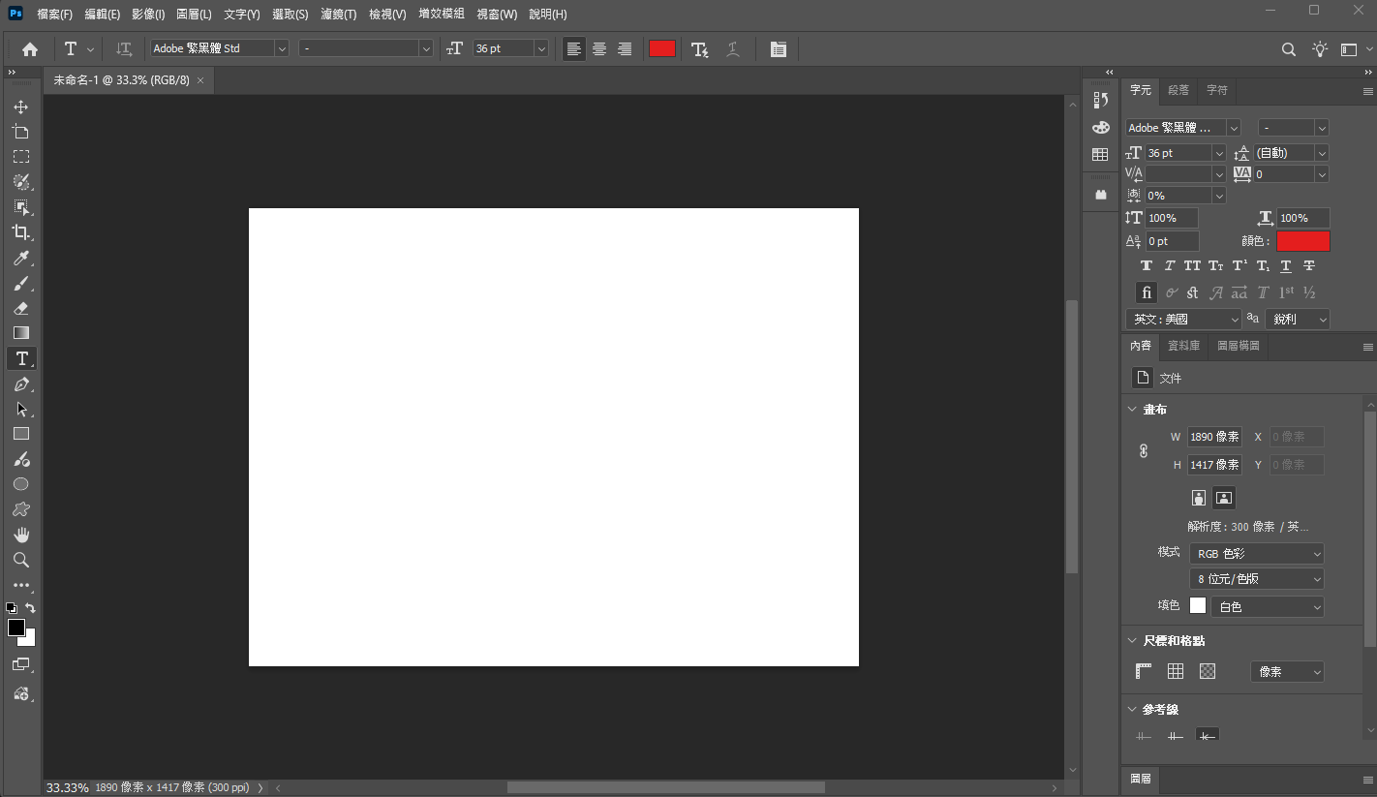Click red 顏色 swatch in Character panel
Viewport: 1377px width, 797px height.
point(1303,241)
